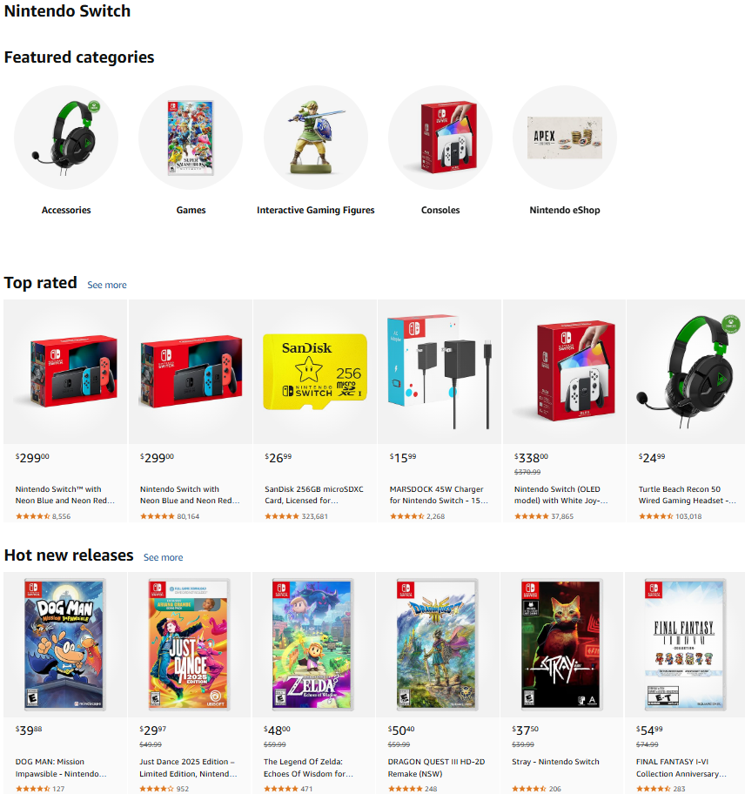
Task: Select the Switch logo on DOG MAN box art
Action: (x=32, y=589)
